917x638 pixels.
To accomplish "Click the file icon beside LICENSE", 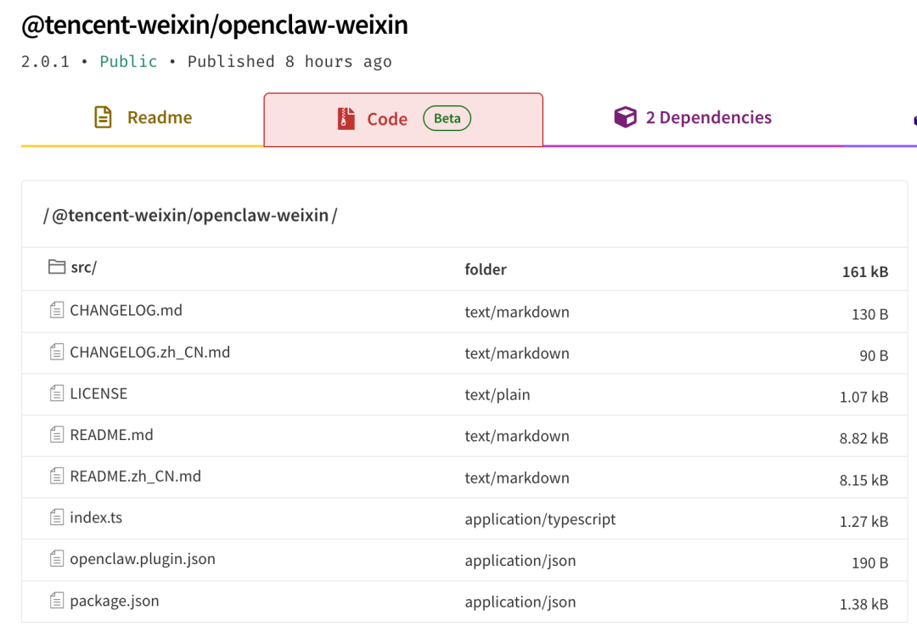I will click(57, 392).
